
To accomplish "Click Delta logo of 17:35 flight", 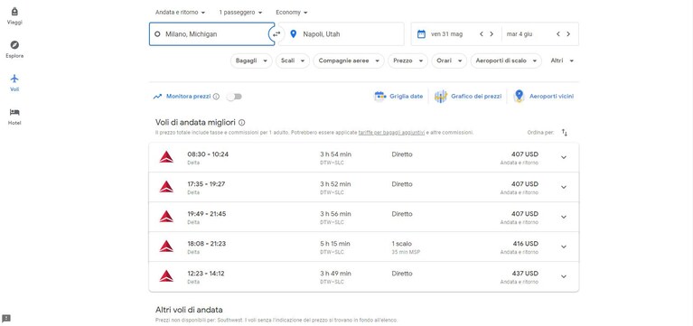I will tap(166, 186).
